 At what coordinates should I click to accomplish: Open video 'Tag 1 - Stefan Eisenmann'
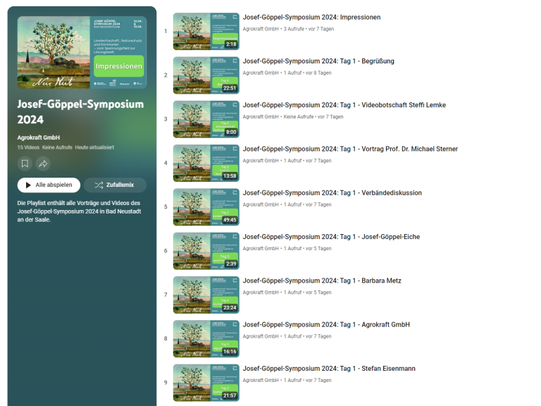[329, 368]
